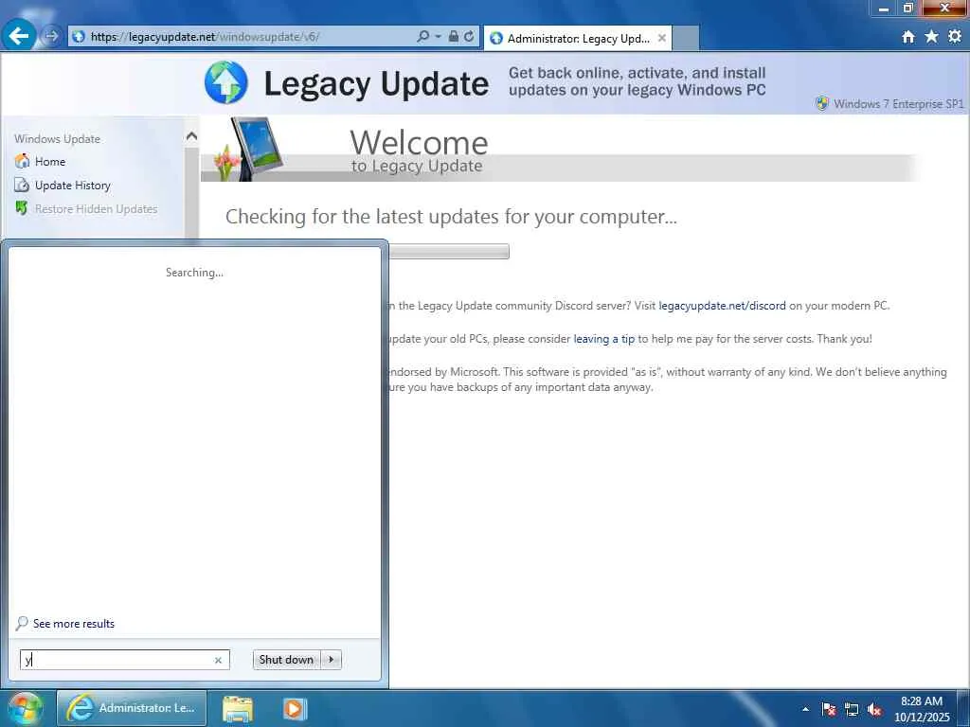
Task: Collapse the Windows Update sidebar section chevron
Action: click(x=191, y=136)
